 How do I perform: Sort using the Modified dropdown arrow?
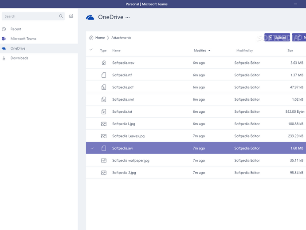[209, 51]
